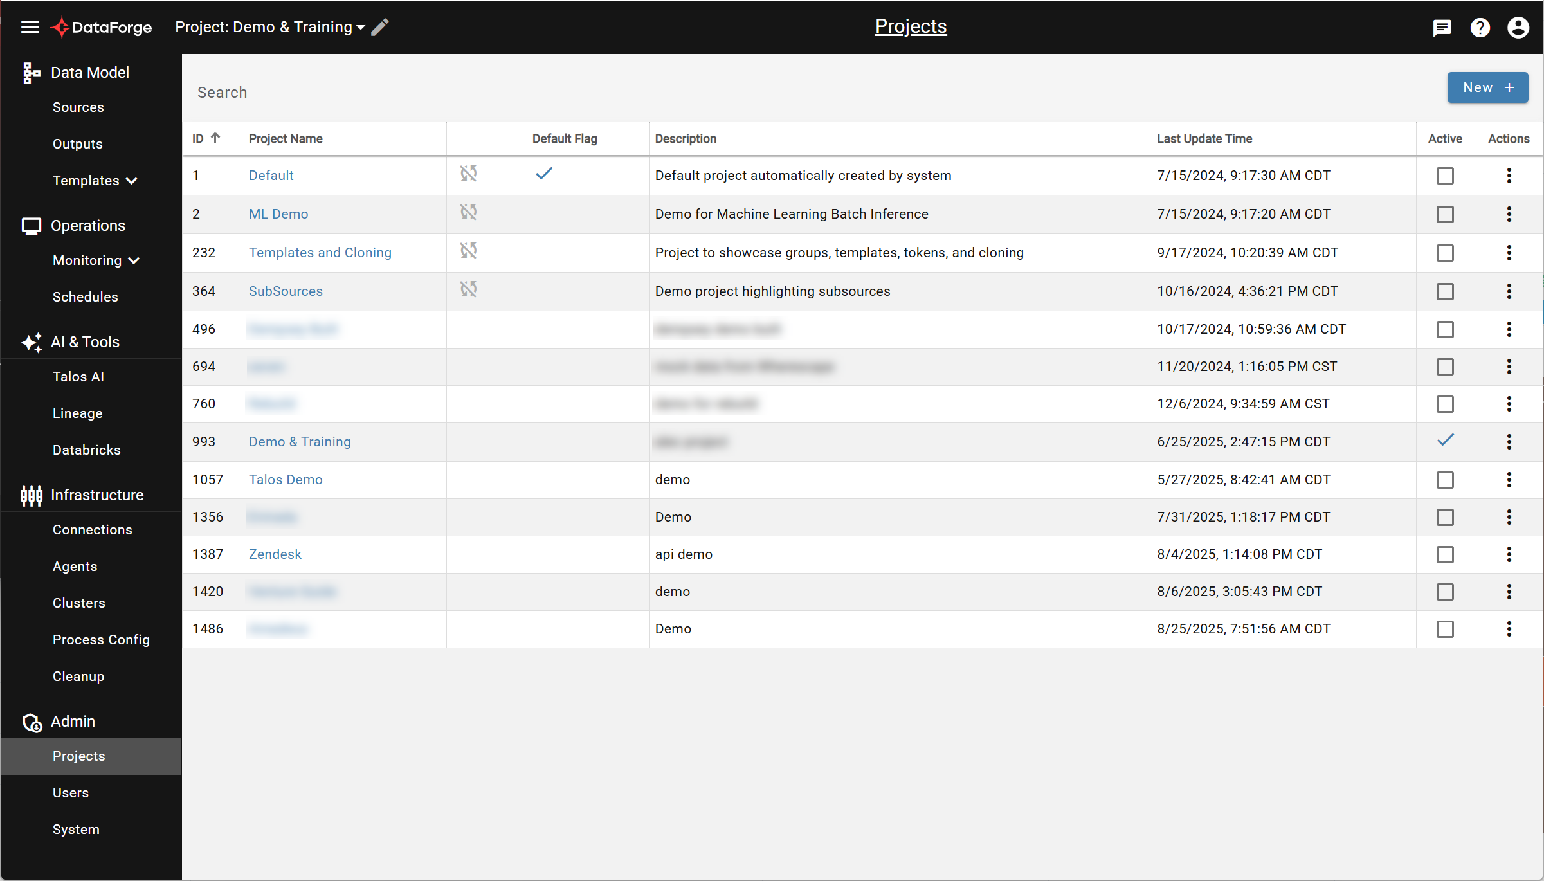
Task: Check the Active checkbox for ML Demo
Action: click(1444, 215)
